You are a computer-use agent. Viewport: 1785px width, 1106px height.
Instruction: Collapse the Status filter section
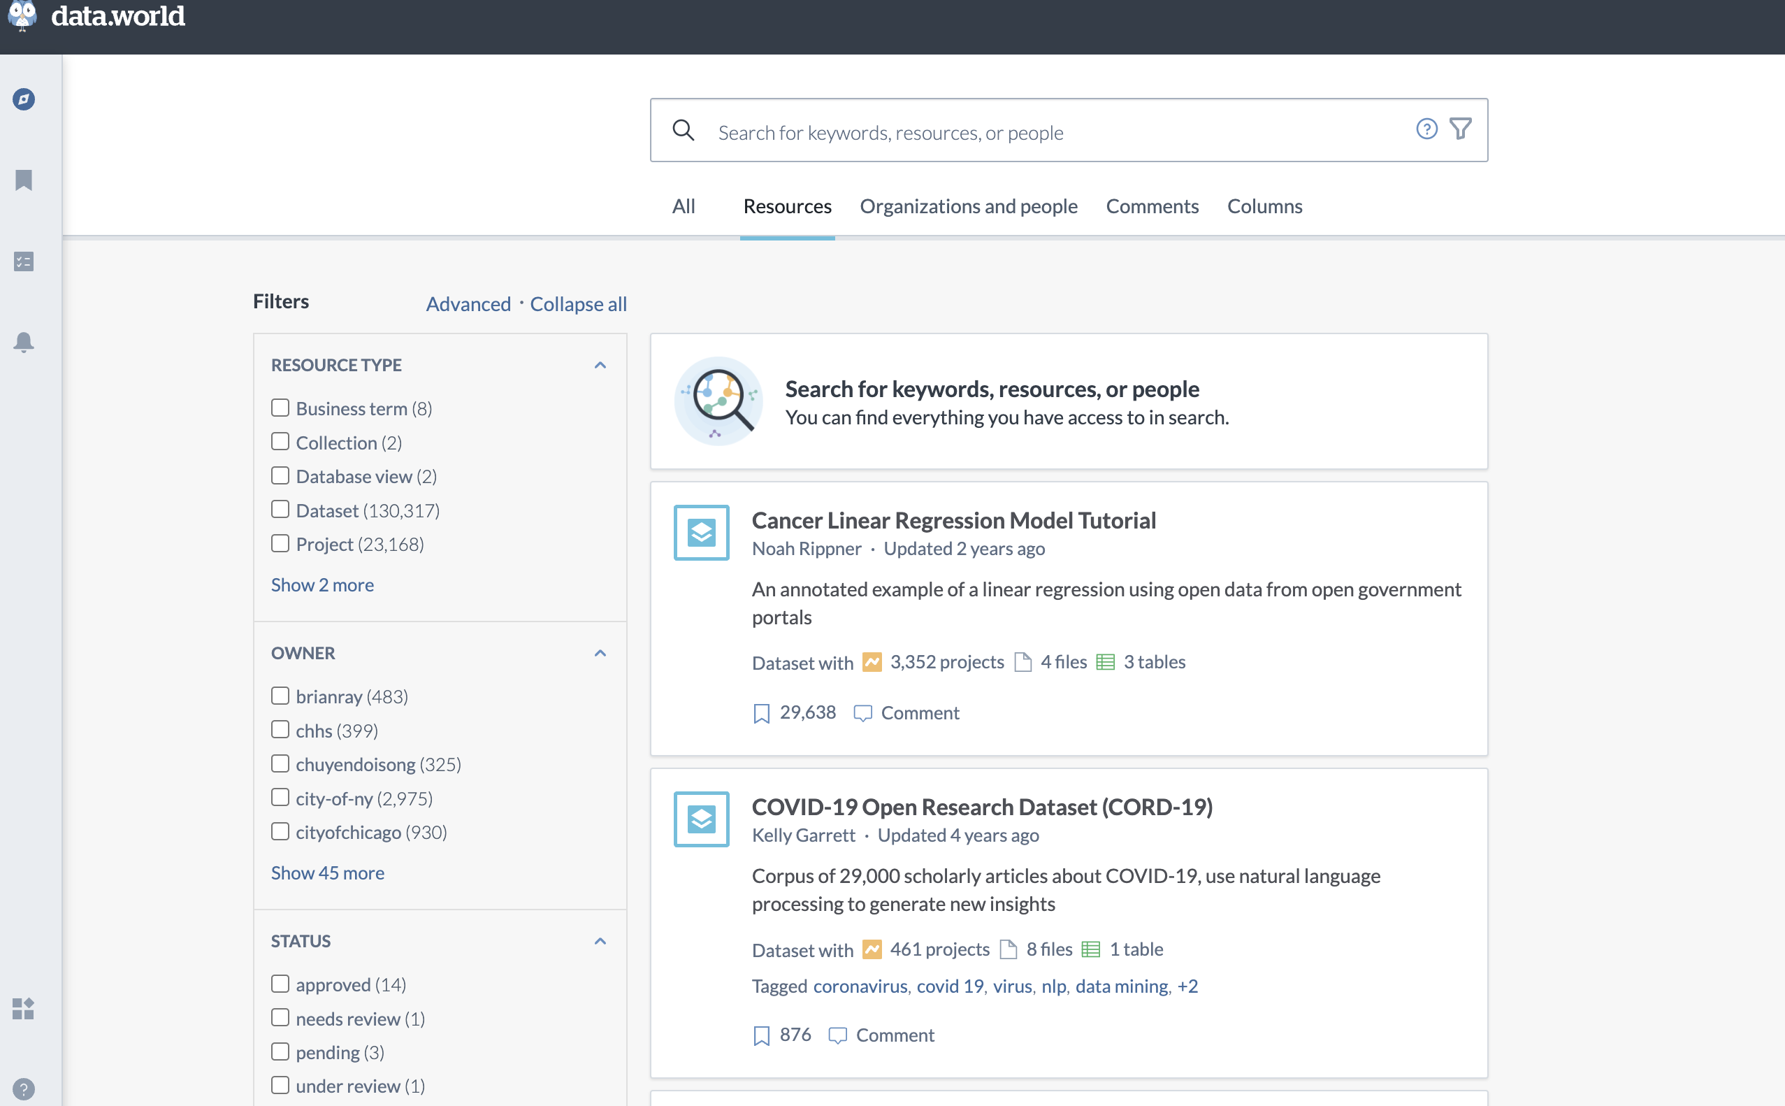pyautogui.click(x=600, y=942)
